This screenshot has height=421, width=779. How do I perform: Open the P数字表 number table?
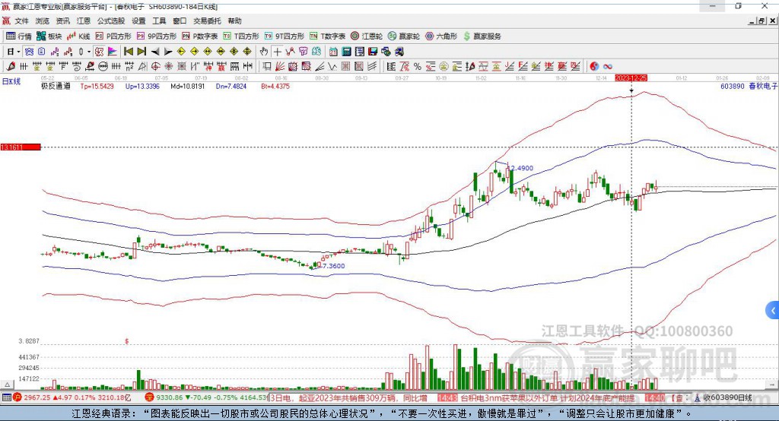(200, 36)
